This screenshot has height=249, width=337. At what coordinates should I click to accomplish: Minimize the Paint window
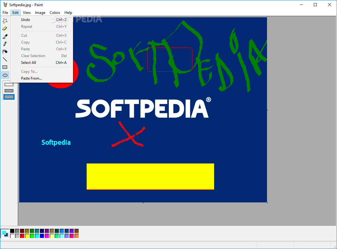click(301, 5)
